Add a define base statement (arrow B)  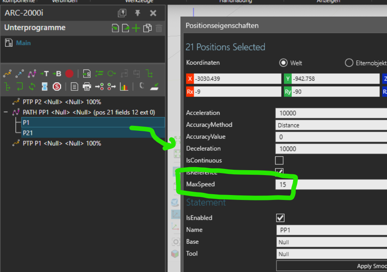click(57, 74)
